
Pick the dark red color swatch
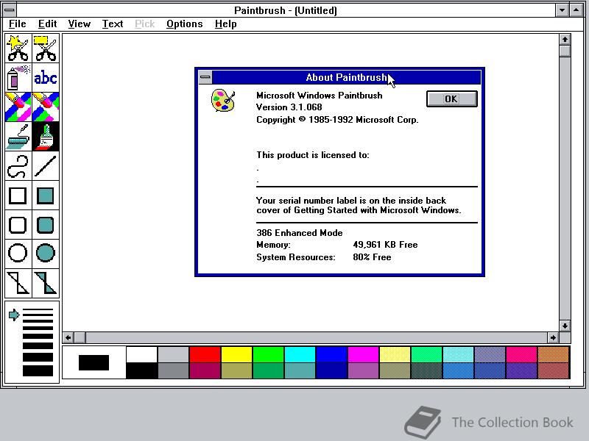coord(205,371)
